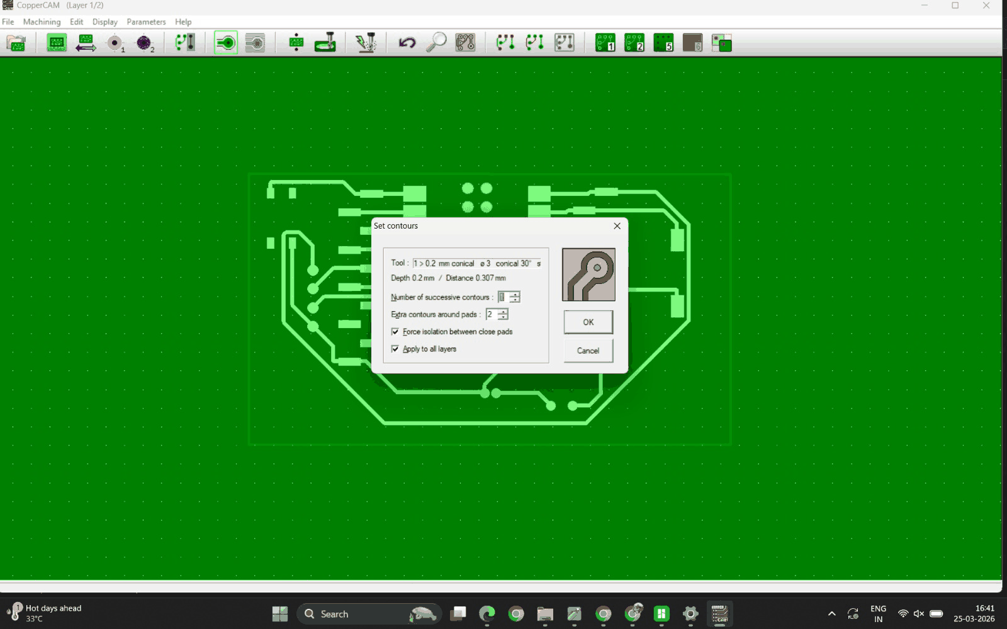Click the ENG IN language indicator
The width and height of the screenshot is (1007, 629).
879,614
